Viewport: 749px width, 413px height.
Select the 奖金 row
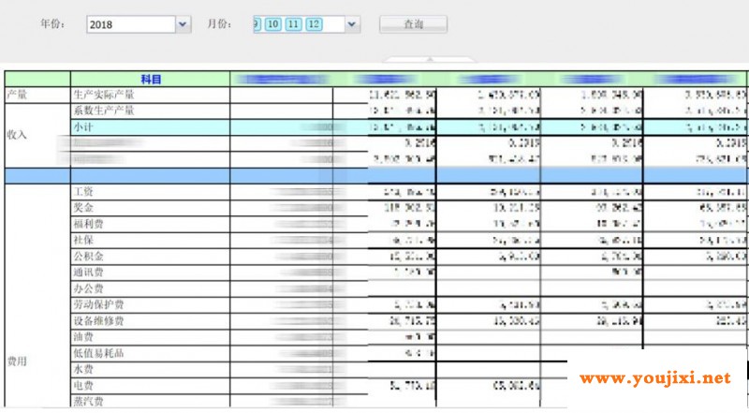pos(83,208)
